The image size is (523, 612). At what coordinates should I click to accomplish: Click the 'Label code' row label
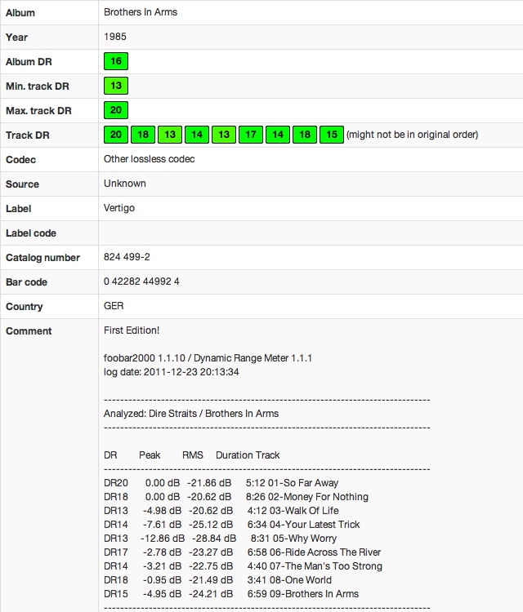pyautogui.click(x=31, y=233)
